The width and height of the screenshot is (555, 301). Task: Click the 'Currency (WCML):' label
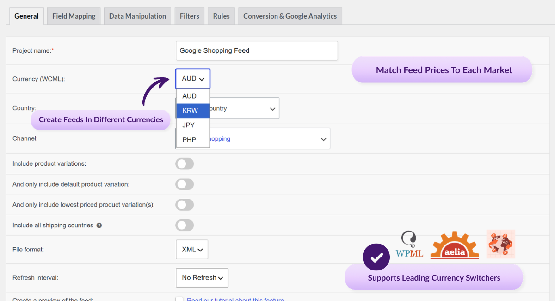click(39, 79)
